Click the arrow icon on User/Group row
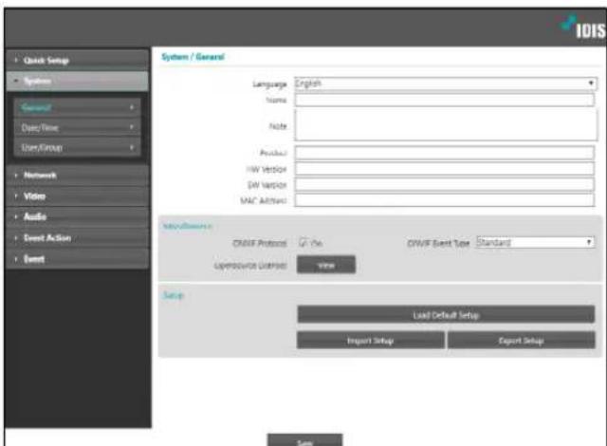This screenshot has width=607, height=446. pyautogui.click(x=132, y=147)
